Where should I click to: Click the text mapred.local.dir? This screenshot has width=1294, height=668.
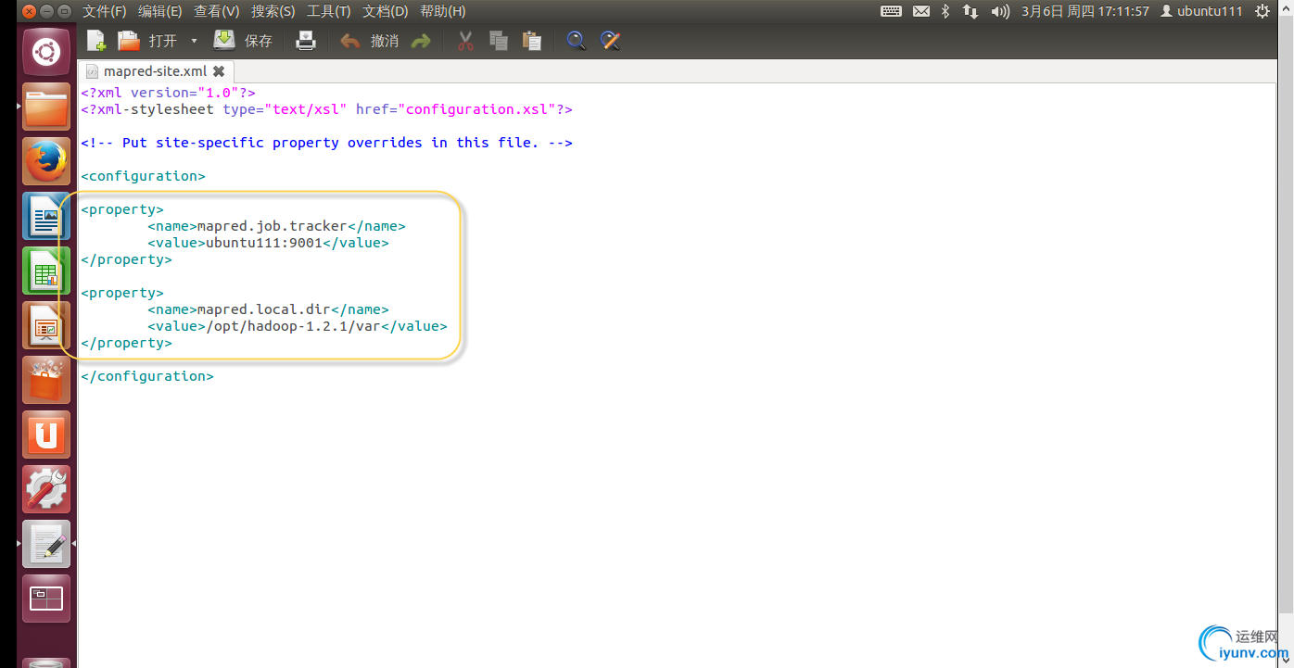(264, 309)
